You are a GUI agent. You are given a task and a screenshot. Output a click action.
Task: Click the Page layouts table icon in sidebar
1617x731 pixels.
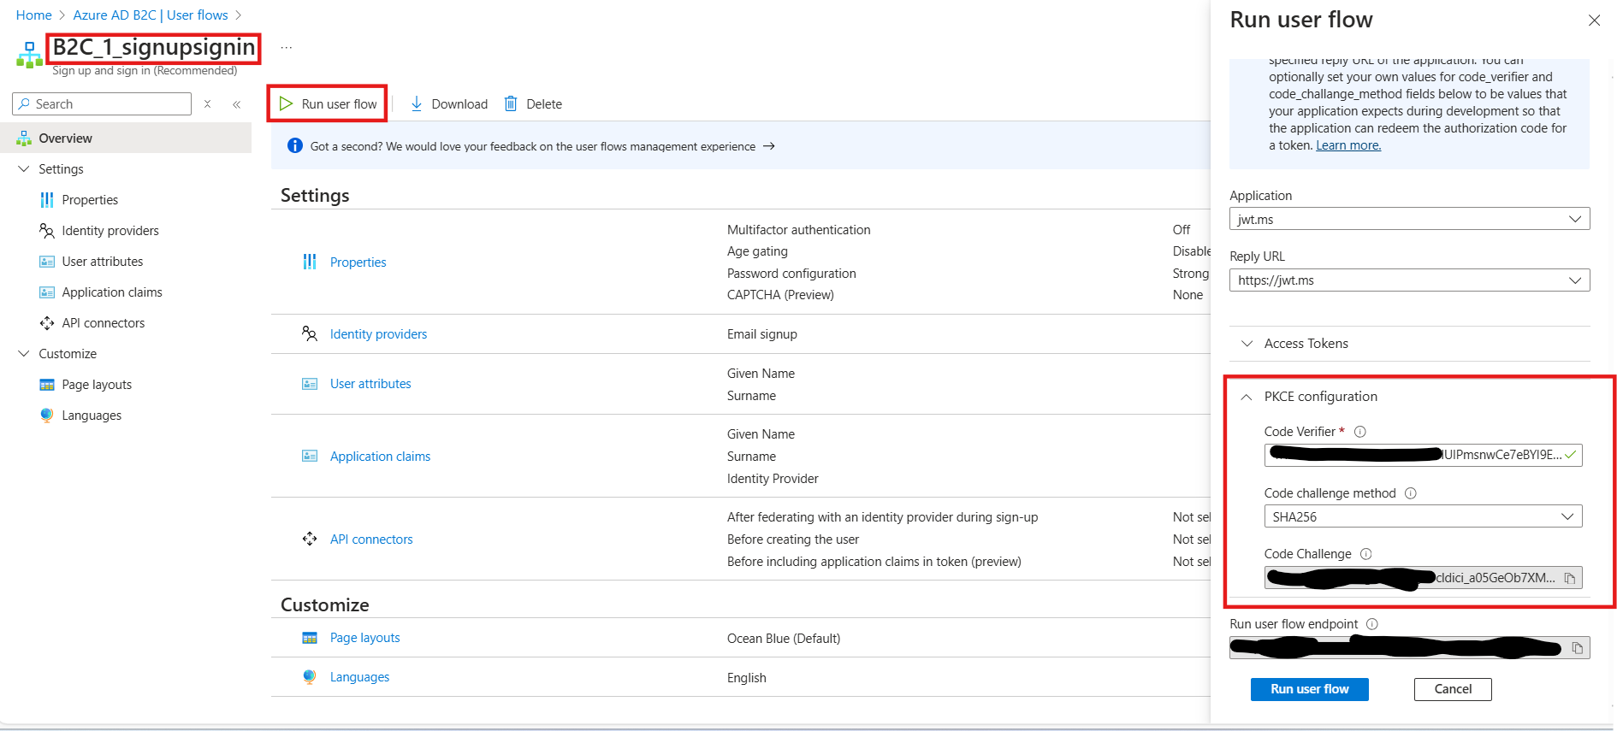[x=47, y=385]
